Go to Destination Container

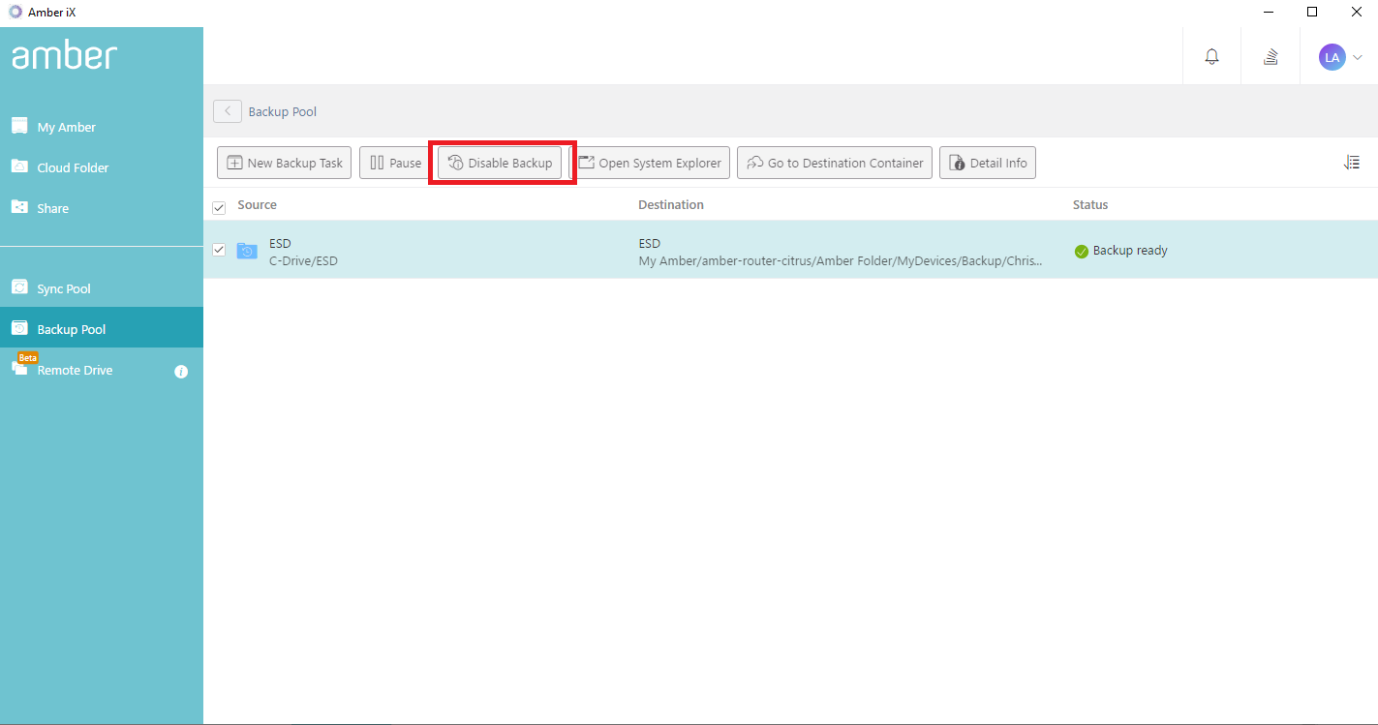(835, 163)
